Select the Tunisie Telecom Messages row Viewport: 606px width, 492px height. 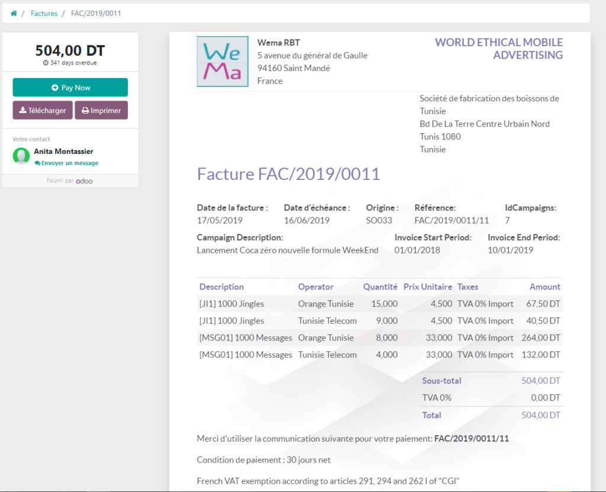click(x=379, y=355)
